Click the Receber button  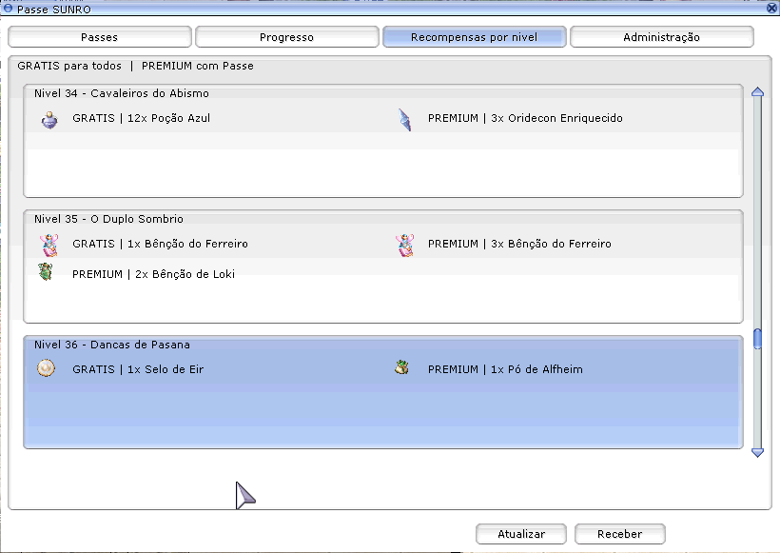point(620,534)
